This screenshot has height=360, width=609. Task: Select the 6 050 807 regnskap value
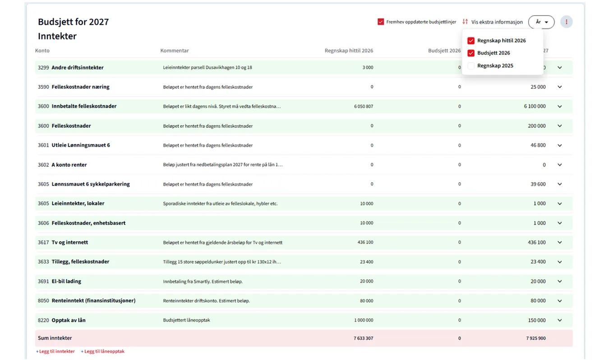coord(364,106)
